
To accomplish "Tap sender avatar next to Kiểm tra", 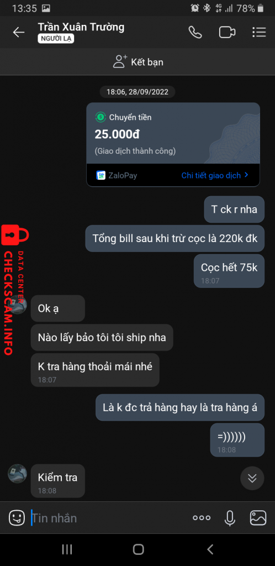I will pyautogui.click(x=17, y=474).
